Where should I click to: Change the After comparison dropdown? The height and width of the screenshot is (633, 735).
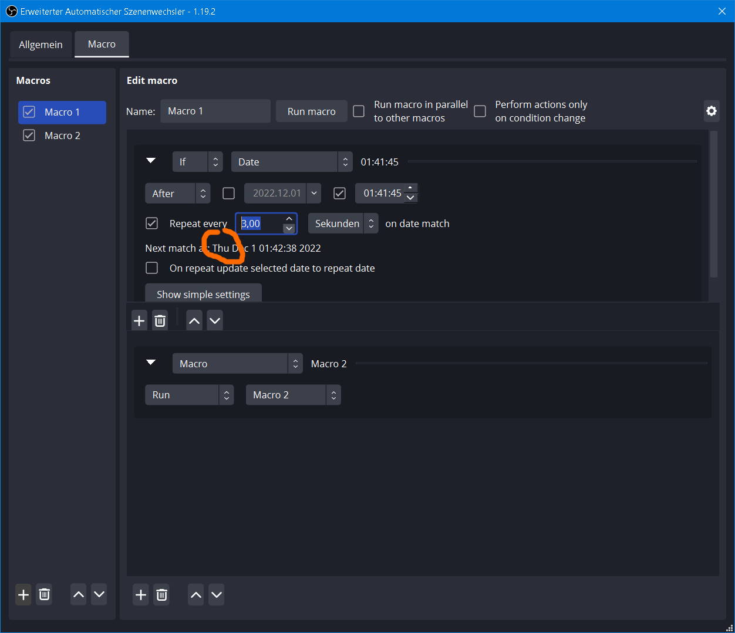click(177, 193)
